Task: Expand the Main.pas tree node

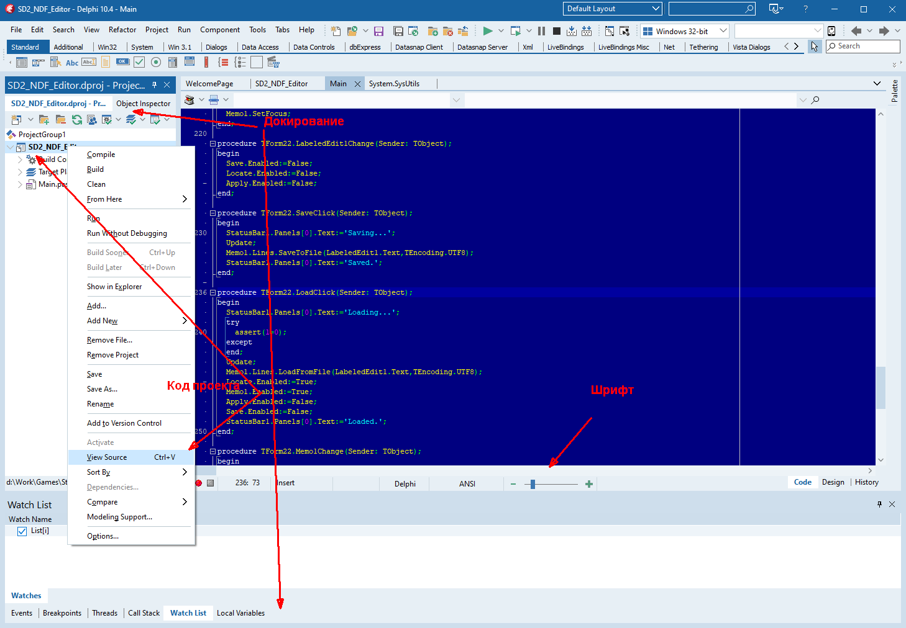Action: [20, 184]
